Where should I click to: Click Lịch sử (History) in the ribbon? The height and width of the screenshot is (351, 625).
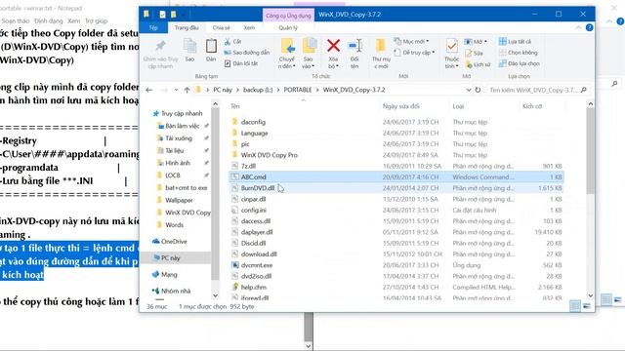[478, 64]
